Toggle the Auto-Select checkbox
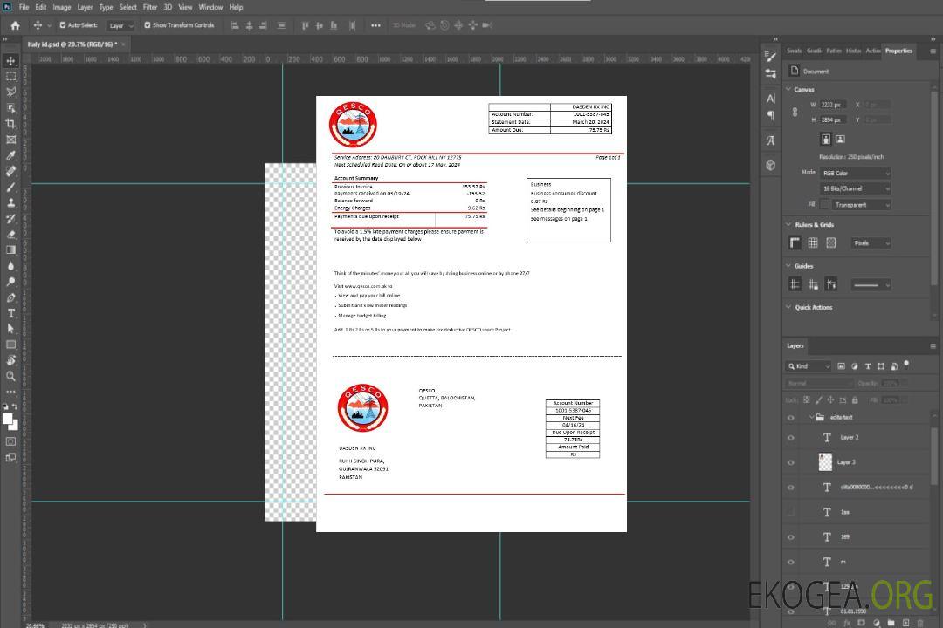943x628 pixels. point(63,25)
